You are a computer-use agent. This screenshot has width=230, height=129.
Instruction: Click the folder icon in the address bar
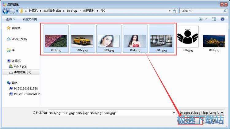coord(21,11)
